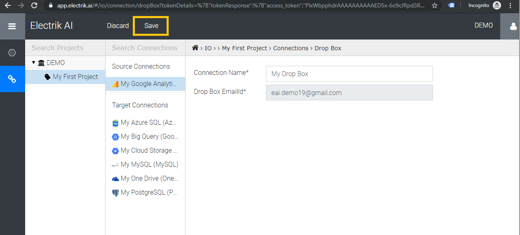Viewport: 520px width, 235px height.
Task: Reload the page in browser
Action: point(34,5)
